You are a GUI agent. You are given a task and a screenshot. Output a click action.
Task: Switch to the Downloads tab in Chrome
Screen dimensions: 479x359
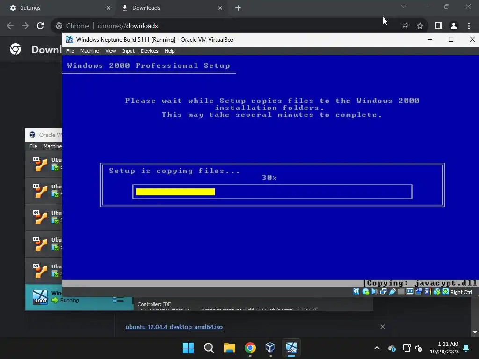click(x=171, y=8)
